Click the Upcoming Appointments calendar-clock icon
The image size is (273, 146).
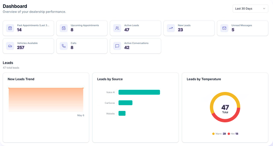click(x=64, y=28)
